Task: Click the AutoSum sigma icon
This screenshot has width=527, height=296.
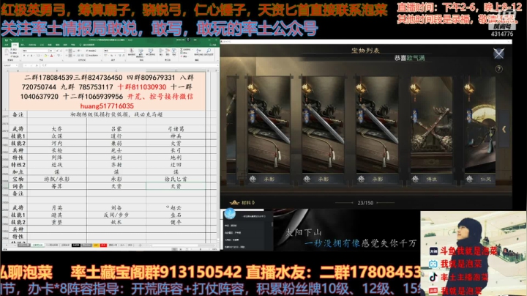Action: pos(182,49)
